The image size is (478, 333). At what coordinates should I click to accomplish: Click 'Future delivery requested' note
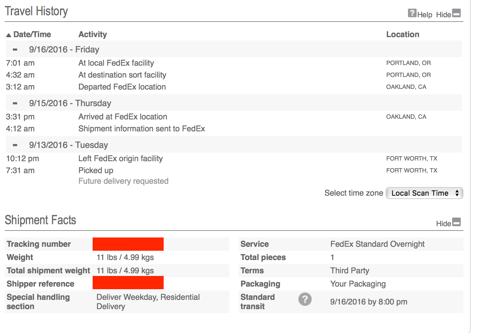point(123,181)
